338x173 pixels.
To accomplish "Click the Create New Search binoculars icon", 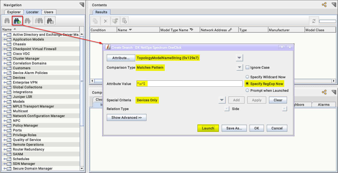I will click(17, 21).
